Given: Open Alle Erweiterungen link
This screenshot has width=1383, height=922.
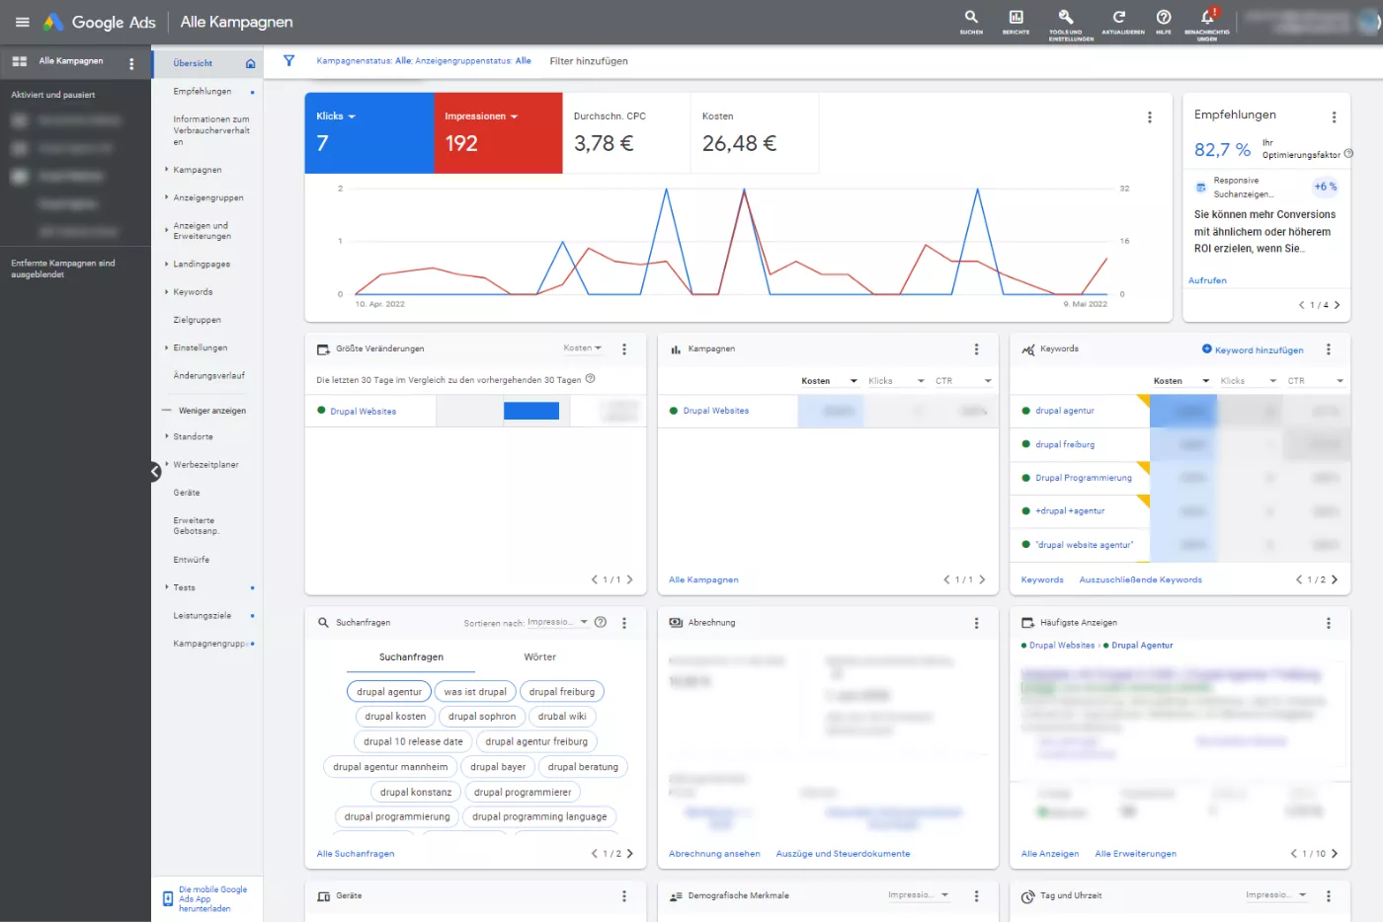Looking at the screenshot, I should tap(1136, 854).
